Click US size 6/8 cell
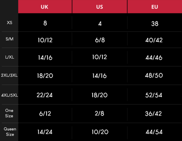The image size is (182, 141). (x=100, y=40)
